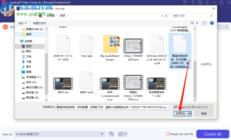The height and width of the screenshot is (140, 231).
Task: Open the output settings gear icon
Action: click(121, 134)
